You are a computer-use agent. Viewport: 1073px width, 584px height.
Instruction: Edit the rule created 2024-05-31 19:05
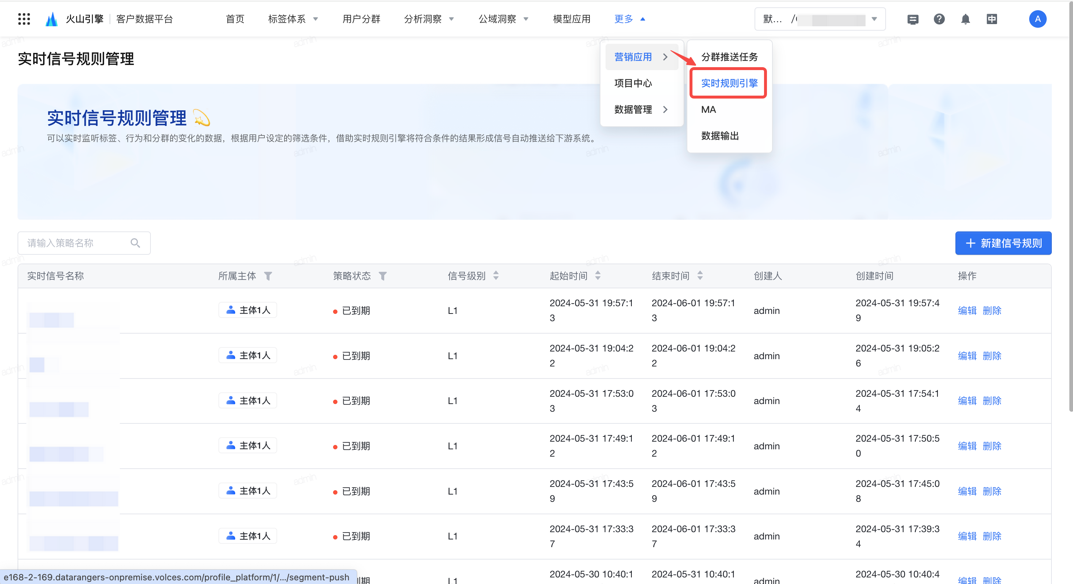(967, 356)
